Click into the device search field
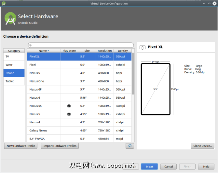 tap(81, 45)
